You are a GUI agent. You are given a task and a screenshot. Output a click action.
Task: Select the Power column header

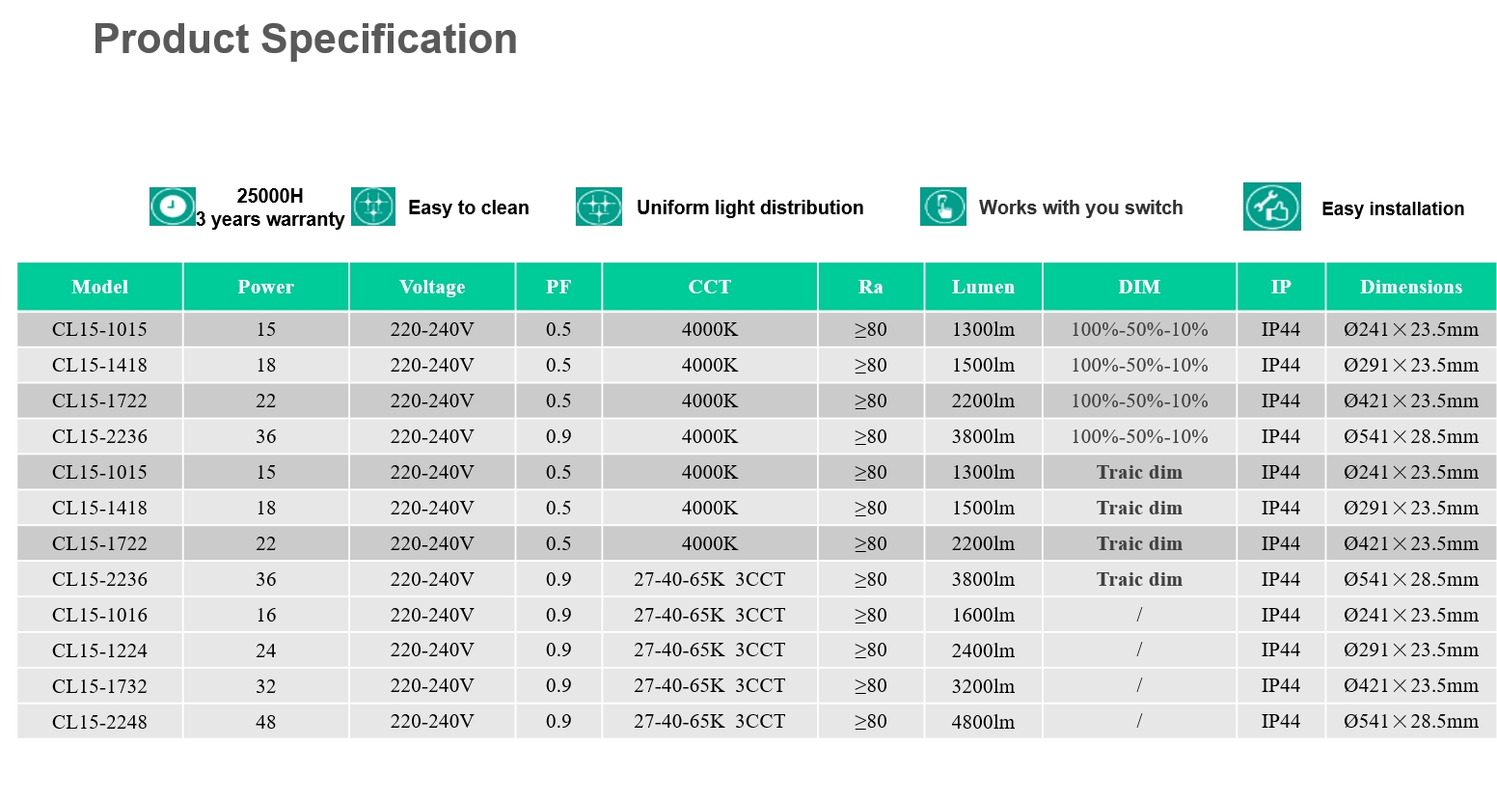(265, 287)
